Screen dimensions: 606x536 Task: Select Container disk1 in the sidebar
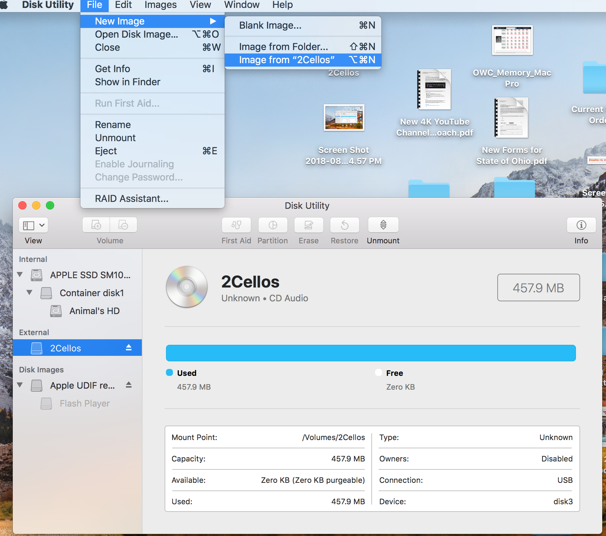[x=77, y=293]
